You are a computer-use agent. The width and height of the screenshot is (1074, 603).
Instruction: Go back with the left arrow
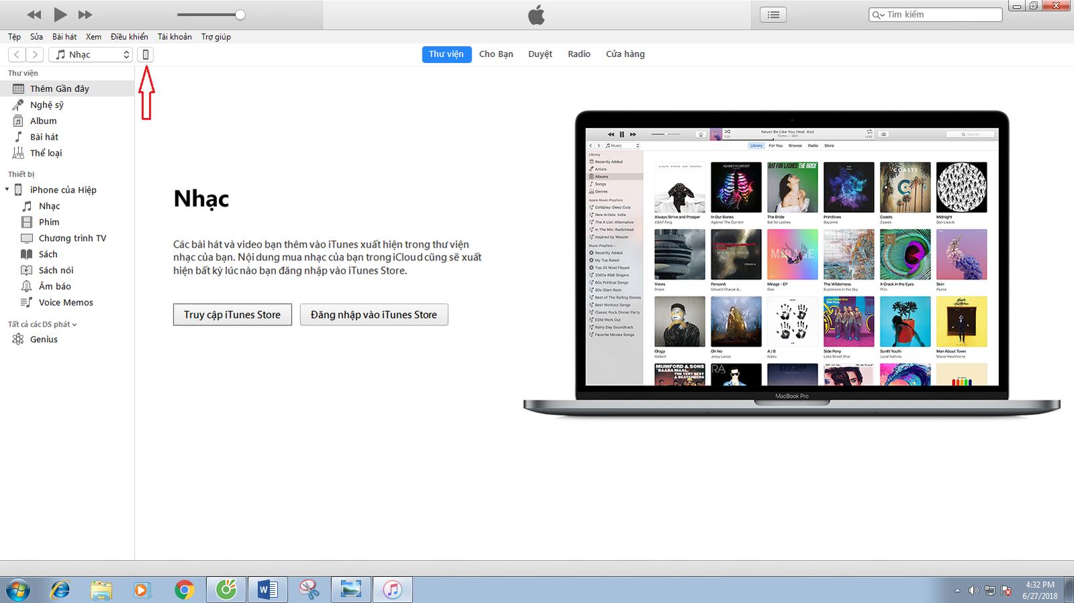coord(17,55)
